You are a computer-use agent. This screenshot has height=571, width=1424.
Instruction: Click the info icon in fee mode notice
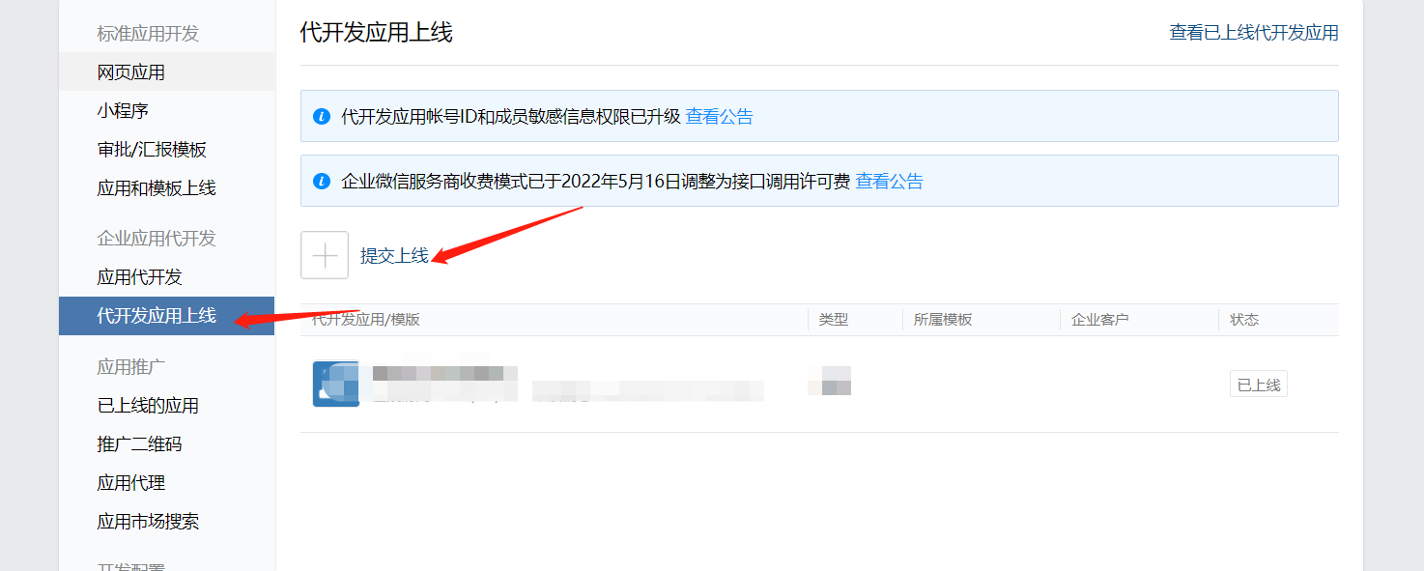click(x=323, y=181)
